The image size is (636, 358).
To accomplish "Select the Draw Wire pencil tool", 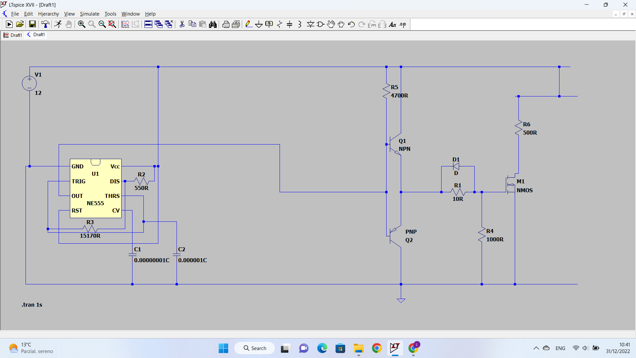I will 248,24.
